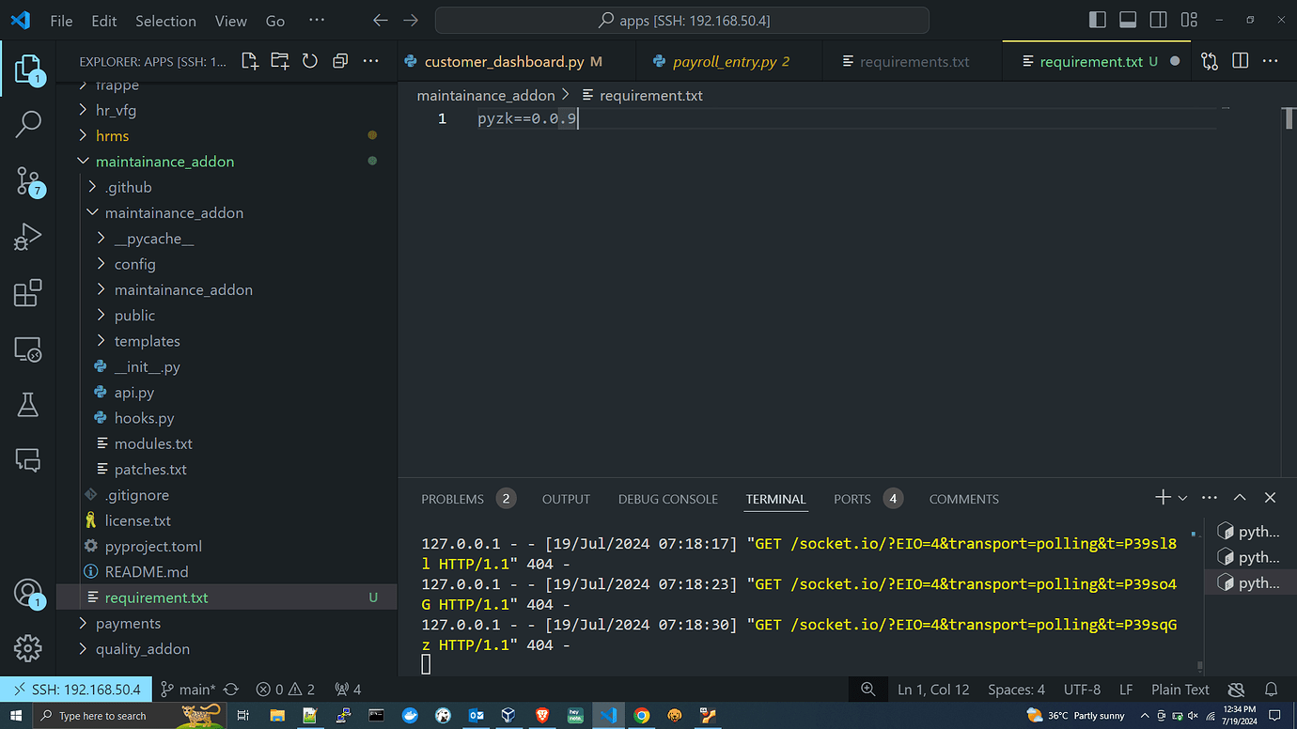Click the main* branch indicator

coord(195,689)
